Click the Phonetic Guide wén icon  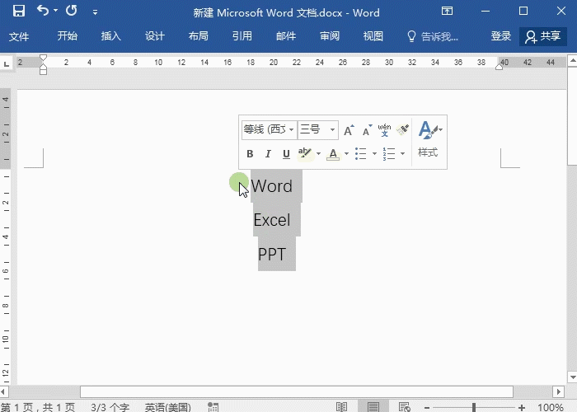pyautogui.click(x=384, y=130)
